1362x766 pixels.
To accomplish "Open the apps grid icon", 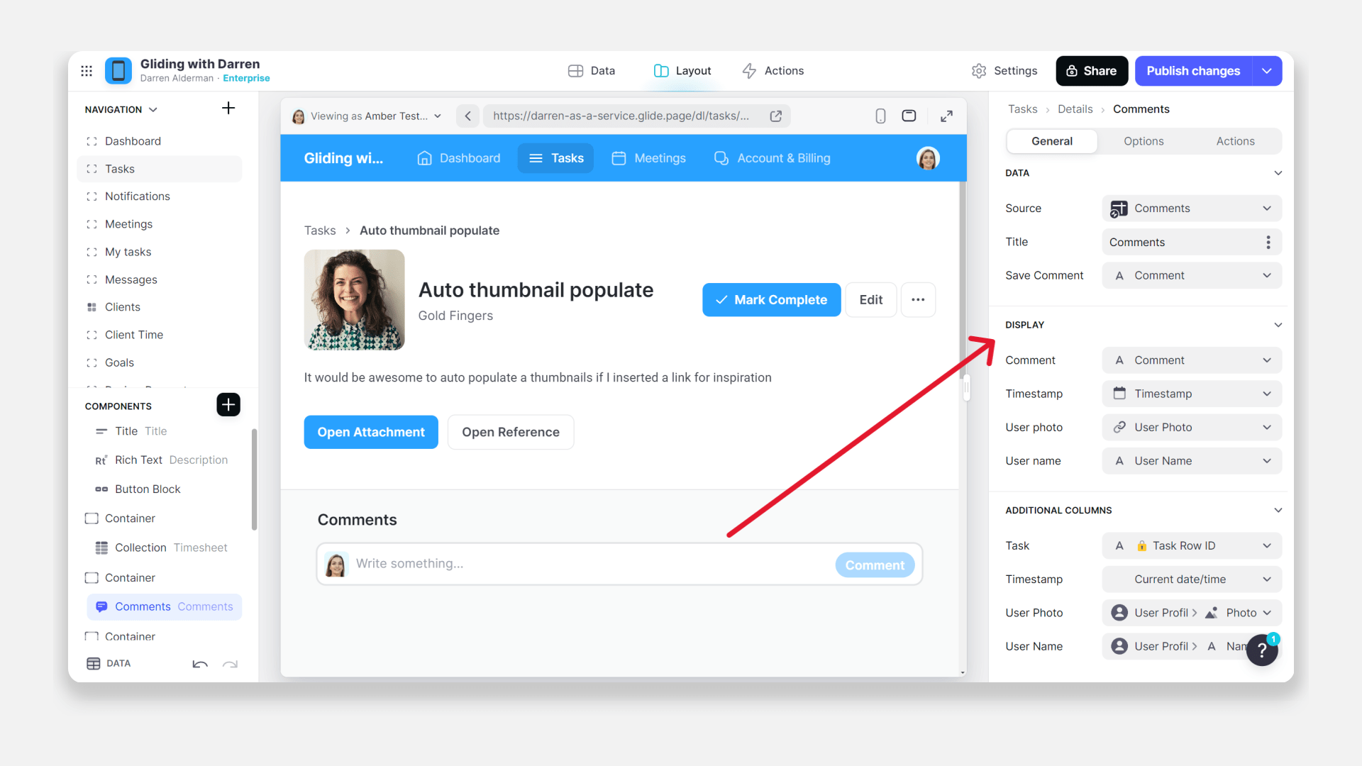I will click(87, 71).
